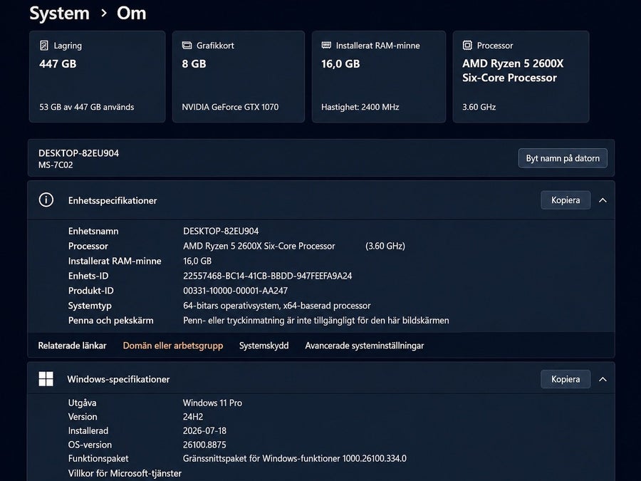Click 53 GB av 447 GB används text

click(x=87, y=107)
